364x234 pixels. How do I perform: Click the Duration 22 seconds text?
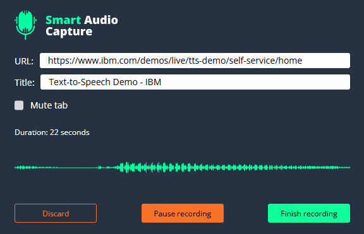pos(52,132)
